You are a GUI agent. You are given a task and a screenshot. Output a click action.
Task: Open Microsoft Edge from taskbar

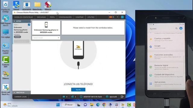click(x=98, y=105)
